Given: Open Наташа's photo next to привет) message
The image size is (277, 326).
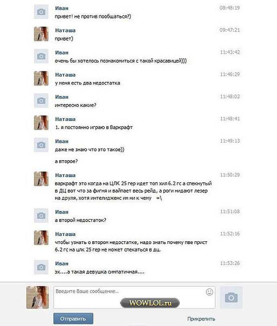Looking at the screenshot, I should [41, 34].
